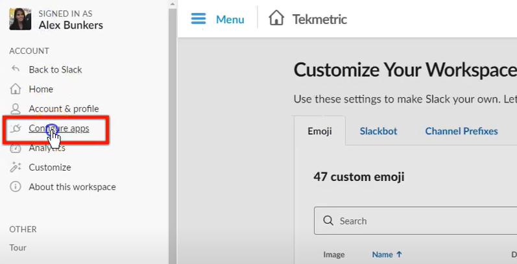Click the Customize Your Workspace heading

(x=405, y=70)
